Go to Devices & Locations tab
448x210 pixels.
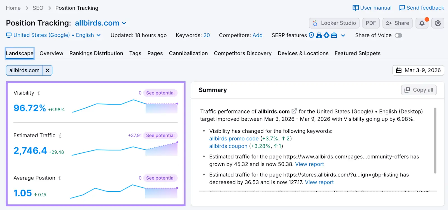(x=303, y=53)
